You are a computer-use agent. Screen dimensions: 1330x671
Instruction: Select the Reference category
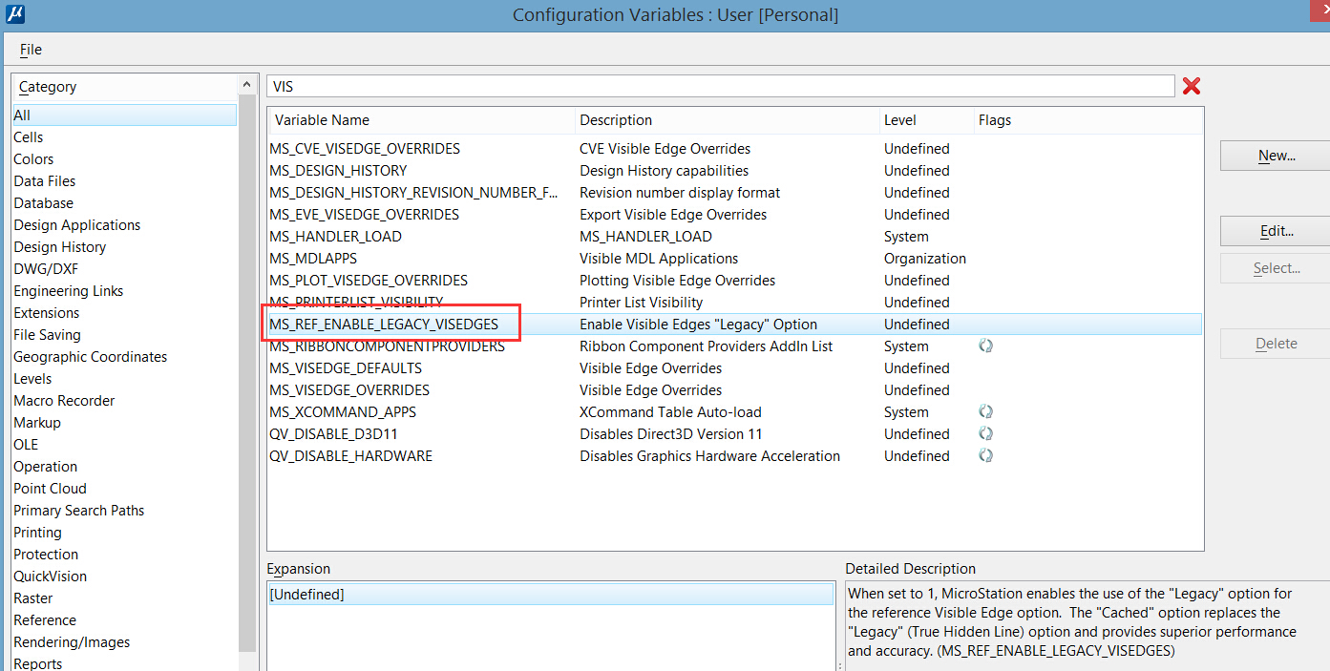pyautogui.click(x=45, y=620)
